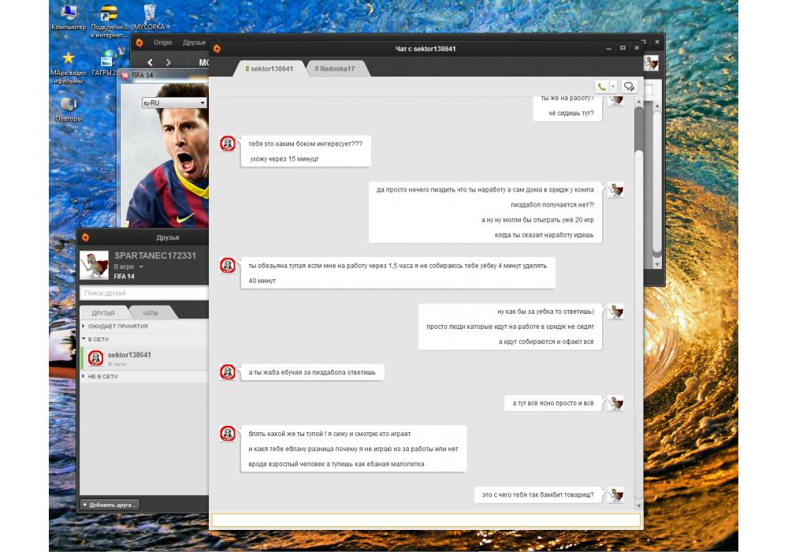Expand the 'ОЖИДАЕТ ПРИНЯТИЯ' friends group
This screenshot has height=552, width=788.
(x=118, y=326)
